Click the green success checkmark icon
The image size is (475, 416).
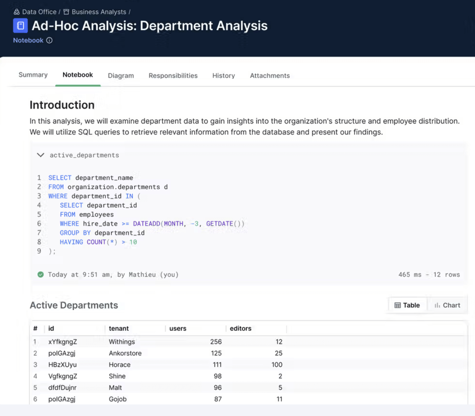(41, 274)
